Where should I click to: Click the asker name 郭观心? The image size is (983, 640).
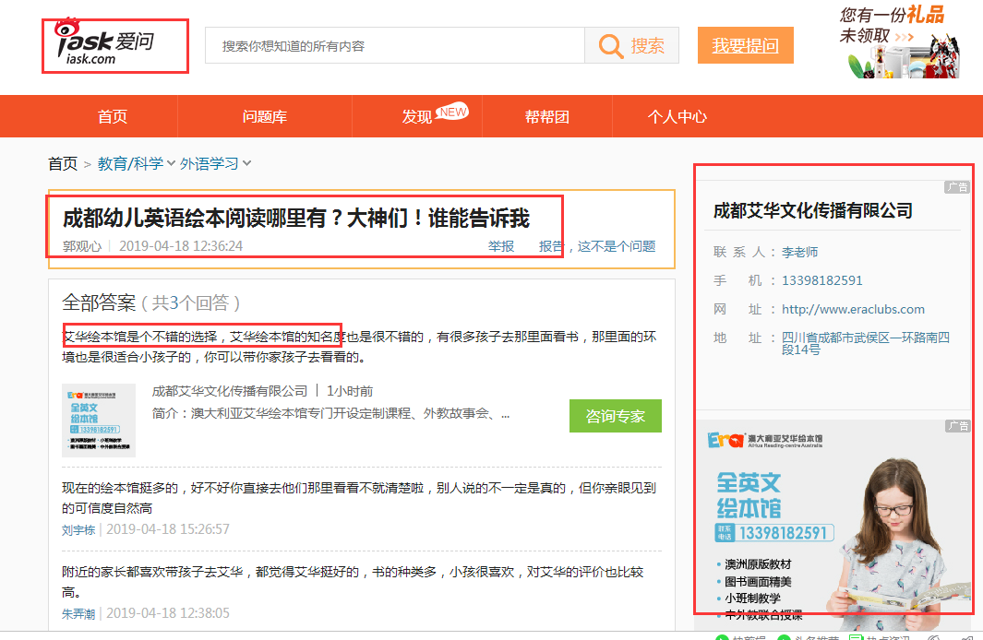click(82, 246)
